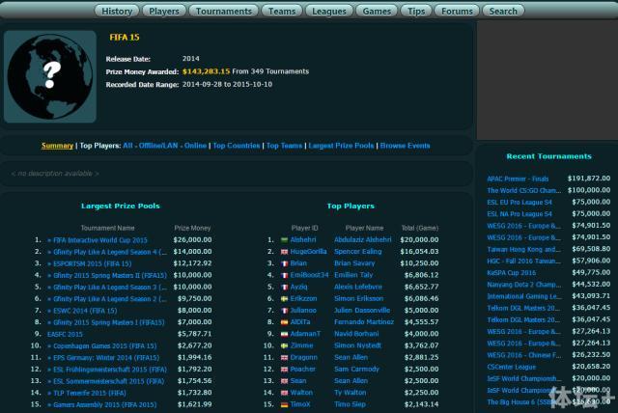Open player name Emilien Taly
The image size is (618, 413).
click(353, 275)
